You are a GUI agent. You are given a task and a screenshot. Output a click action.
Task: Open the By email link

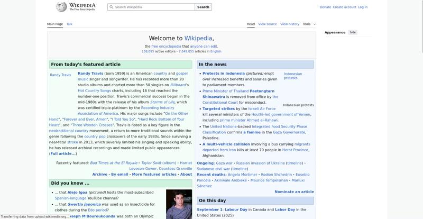click(x=119, y=175)
